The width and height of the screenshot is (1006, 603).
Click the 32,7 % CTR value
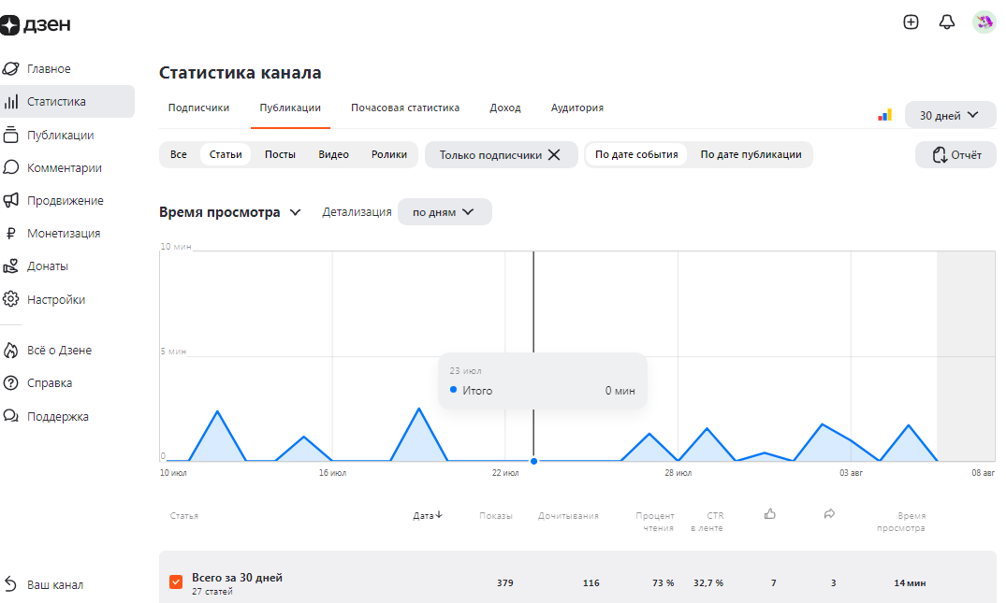(x=707, y=582)
